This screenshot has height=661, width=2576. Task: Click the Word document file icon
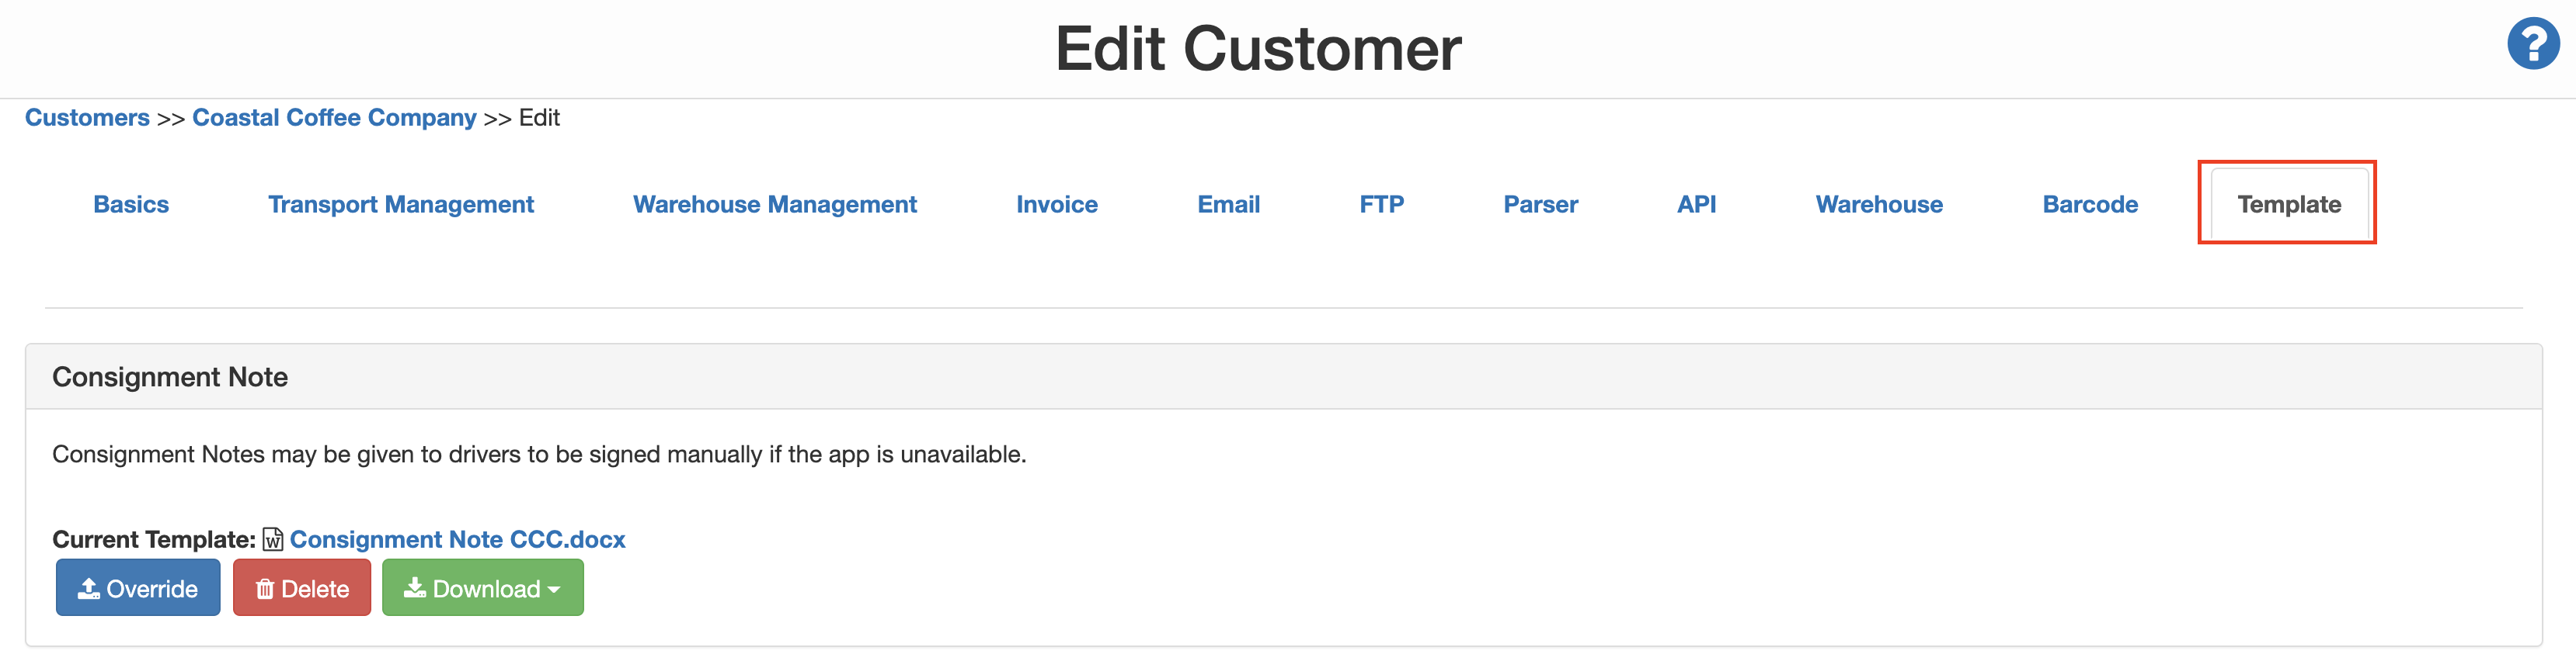[272, 539]
